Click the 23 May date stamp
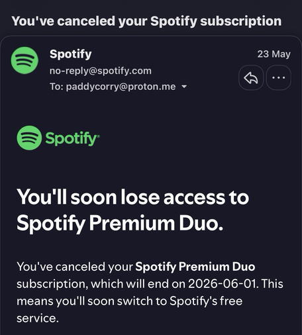Viewport: 302px width, 335px height. click(x=274, y=54)
